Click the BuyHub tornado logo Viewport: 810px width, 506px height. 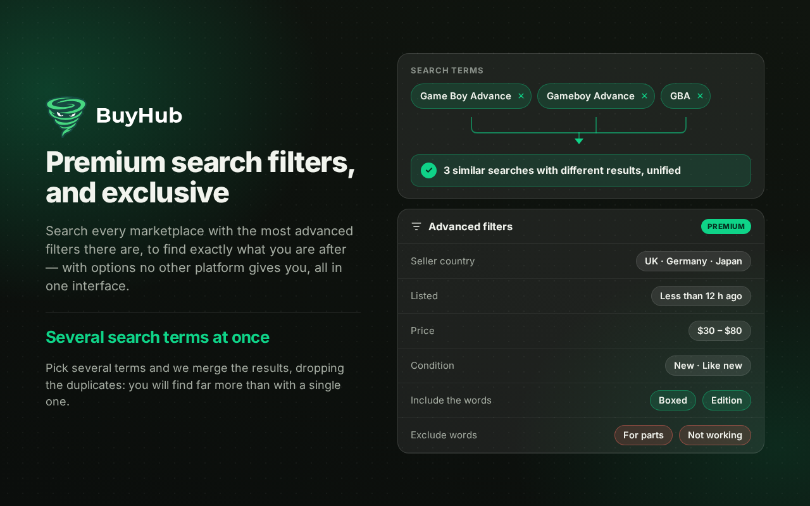coord(66,116)
